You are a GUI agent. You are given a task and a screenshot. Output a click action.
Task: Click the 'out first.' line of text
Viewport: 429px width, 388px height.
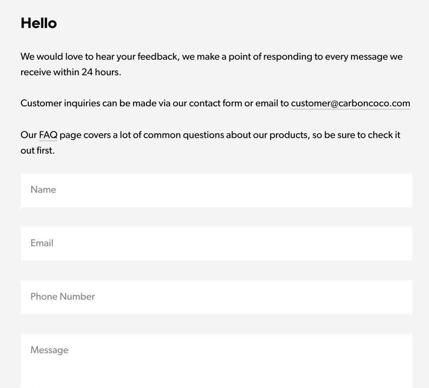point(37,151)
